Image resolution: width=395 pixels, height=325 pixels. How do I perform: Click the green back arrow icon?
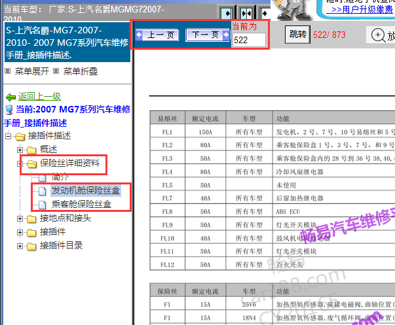10,97
